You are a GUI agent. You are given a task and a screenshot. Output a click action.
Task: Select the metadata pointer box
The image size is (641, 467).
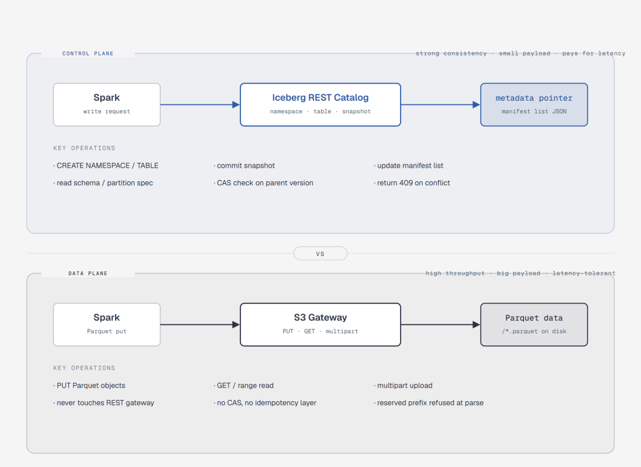[534, 104]
